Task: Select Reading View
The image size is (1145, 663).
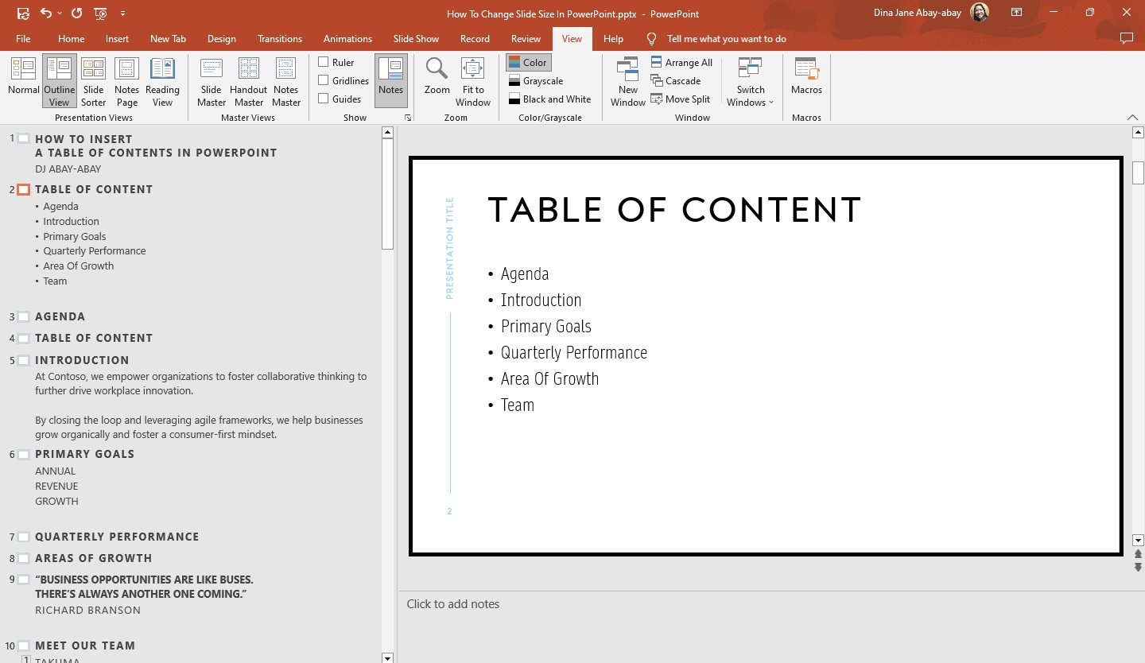Action: click(x=163, y=79)
